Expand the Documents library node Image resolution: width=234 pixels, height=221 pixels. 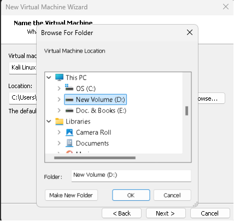pos(59,143)
